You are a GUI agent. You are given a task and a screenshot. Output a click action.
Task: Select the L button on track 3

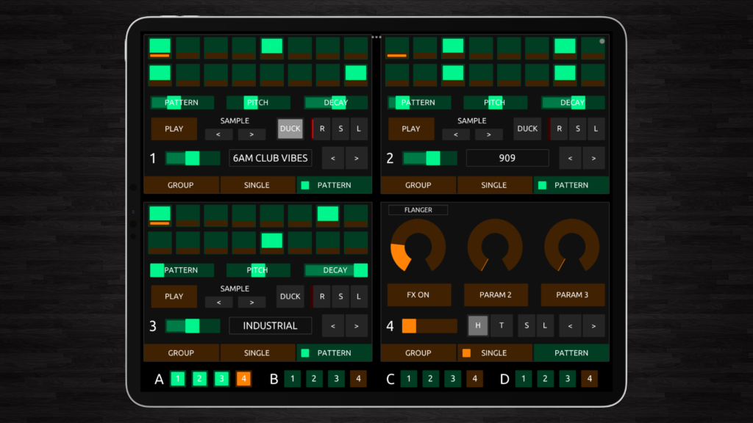point(357,296)
